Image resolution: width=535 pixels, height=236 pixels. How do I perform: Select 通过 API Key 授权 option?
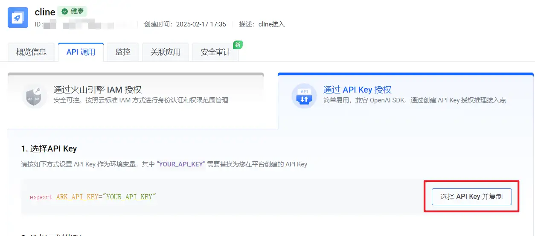coord(406,100)
